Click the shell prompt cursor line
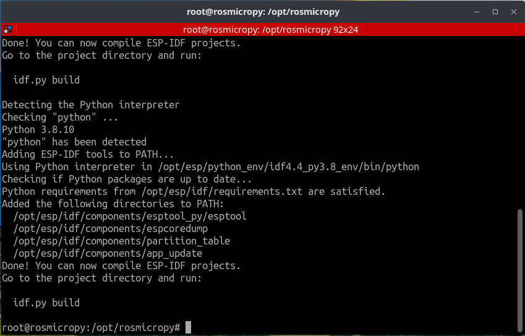Screen dimensions: 525x336 96,327
